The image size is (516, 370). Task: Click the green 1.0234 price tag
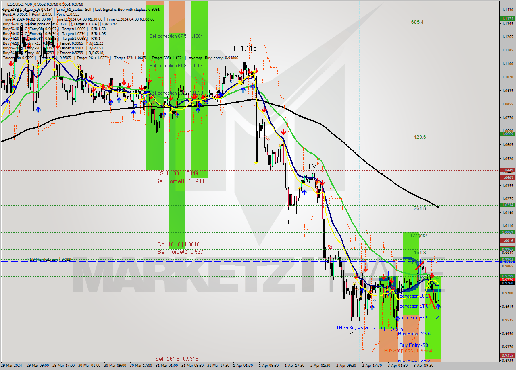507,205
